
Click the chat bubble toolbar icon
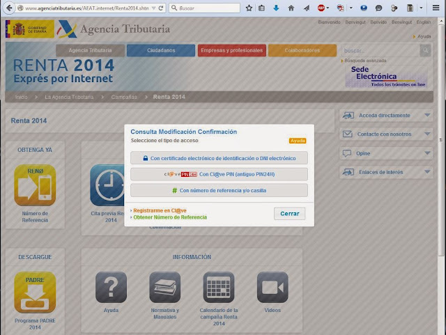[x=378, y=8]
